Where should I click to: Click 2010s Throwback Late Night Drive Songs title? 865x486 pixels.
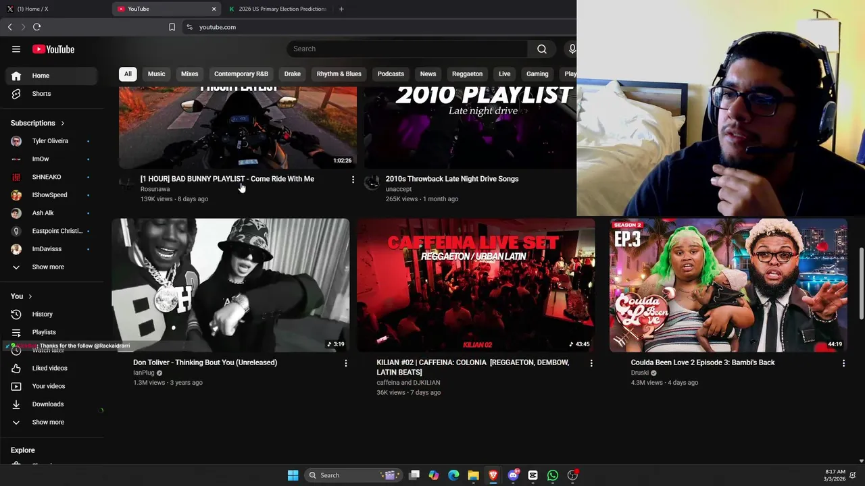(x=452, y=179)
